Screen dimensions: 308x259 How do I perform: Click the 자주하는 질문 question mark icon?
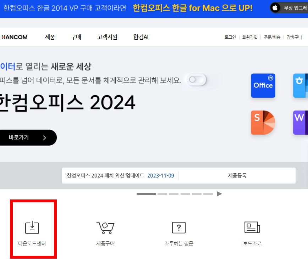click(179, 228)
